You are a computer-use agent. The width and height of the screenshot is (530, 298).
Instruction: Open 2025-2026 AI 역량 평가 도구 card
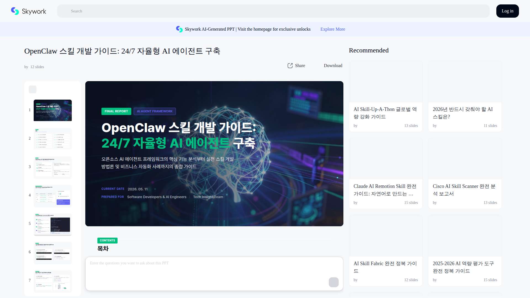point(465,251)
